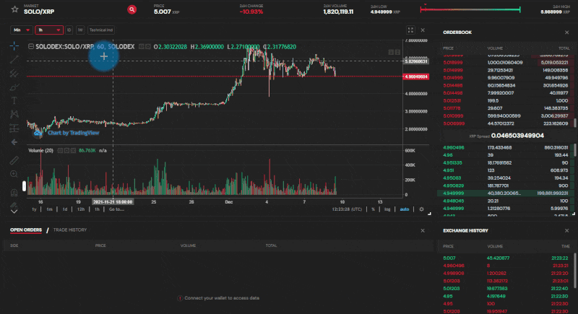Switch chart to 1D interval
This screenshot has width=578, height=314.
tap(69, 30)
